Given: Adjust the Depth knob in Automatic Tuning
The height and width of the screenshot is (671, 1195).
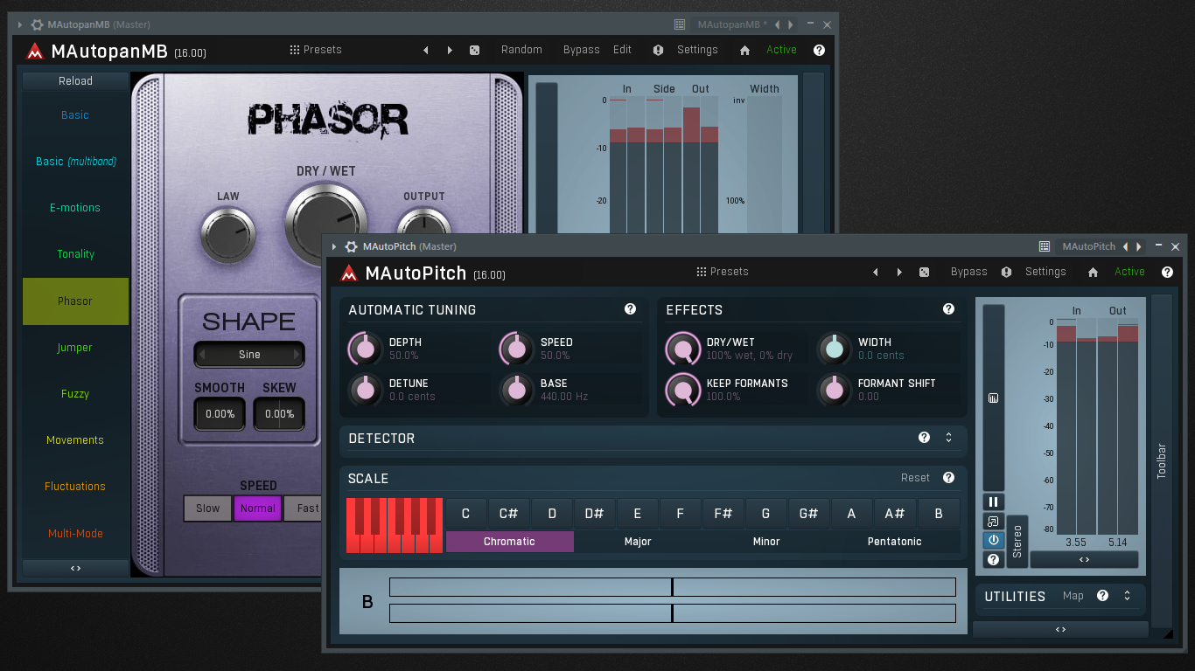Looking at the screenshot, I should (366, 349).
